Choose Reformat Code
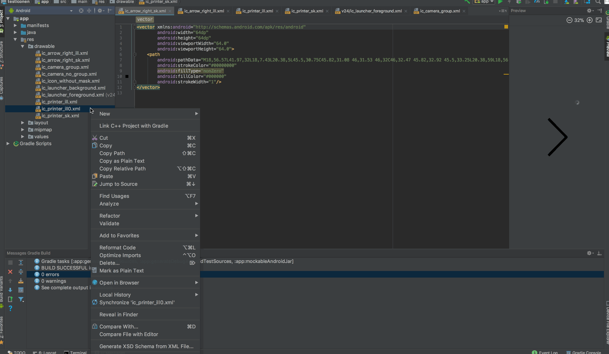609x354 pixels. point(145,248)
